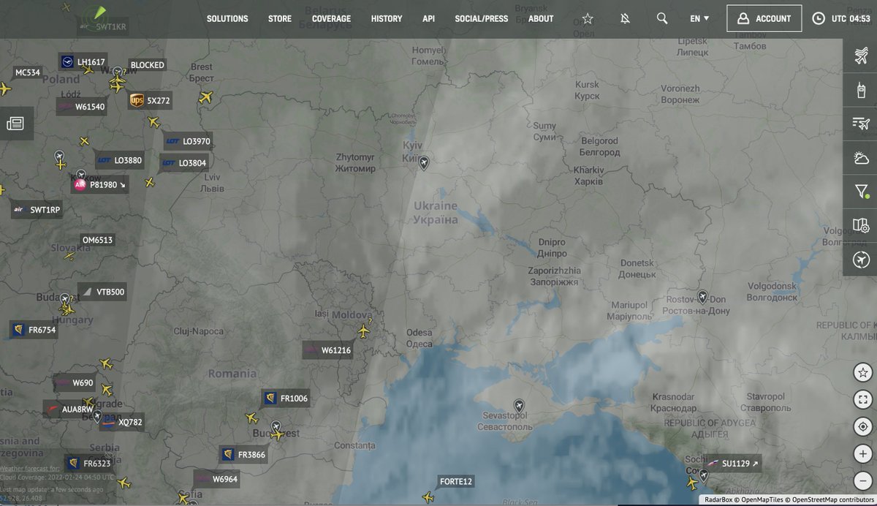Open the SOCIAL/PRESS menu item

pos(482,18)
